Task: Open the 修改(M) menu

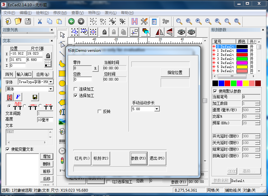Action: pos(60,13)
